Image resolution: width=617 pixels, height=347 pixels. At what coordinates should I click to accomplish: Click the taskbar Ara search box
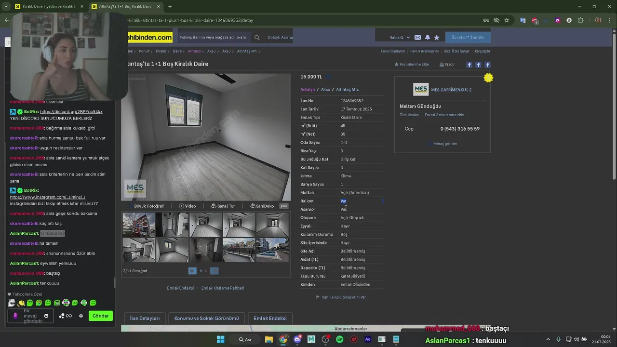click(x=244, y=339)
